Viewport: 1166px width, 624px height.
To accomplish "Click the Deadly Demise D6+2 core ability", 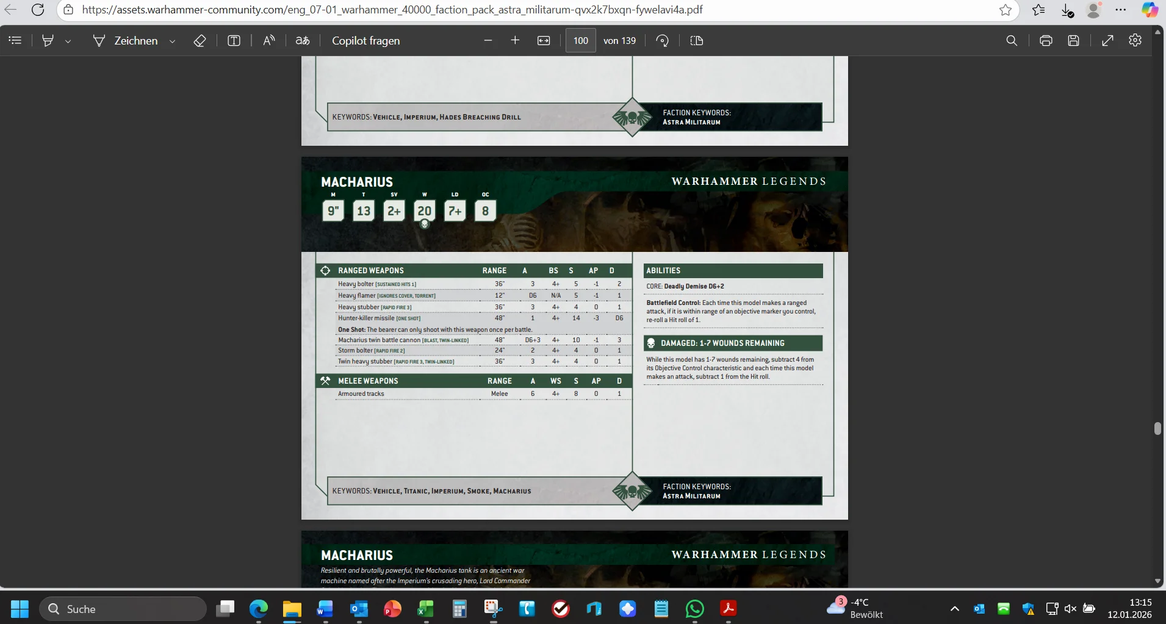I will [x=685, y=286].
